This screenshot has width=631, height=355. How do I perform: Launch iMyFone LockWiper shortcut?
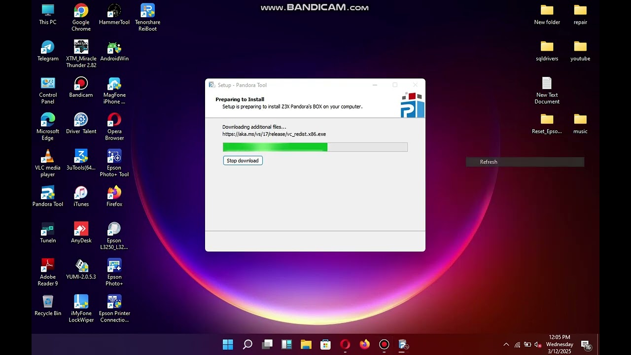[x=81, y=309]
